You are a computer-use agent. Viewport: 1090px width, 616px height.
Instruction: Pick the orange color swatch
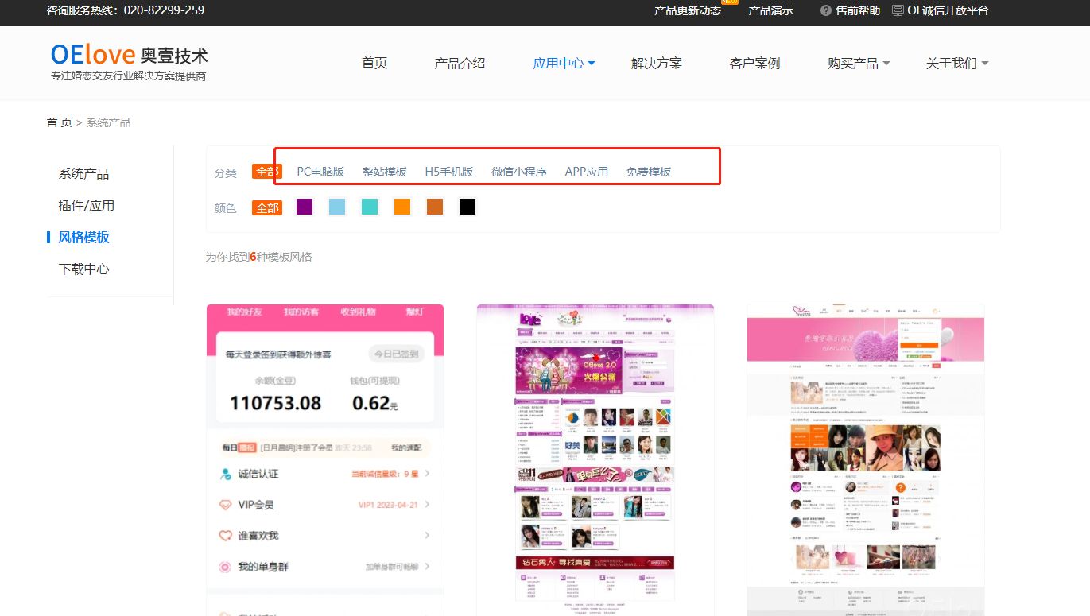coord(402,207)
